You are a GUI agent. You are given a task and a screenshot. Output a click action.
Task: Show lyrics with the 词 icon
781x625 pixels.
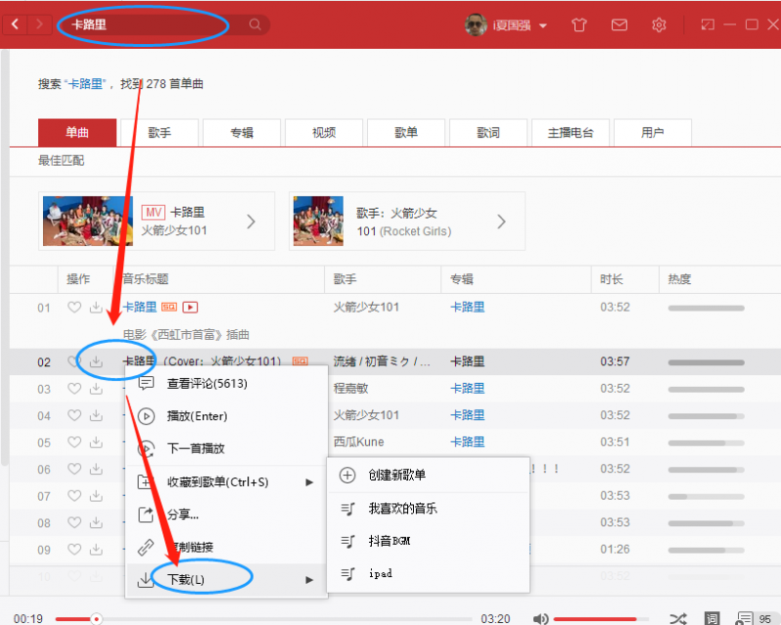[712, 618]
